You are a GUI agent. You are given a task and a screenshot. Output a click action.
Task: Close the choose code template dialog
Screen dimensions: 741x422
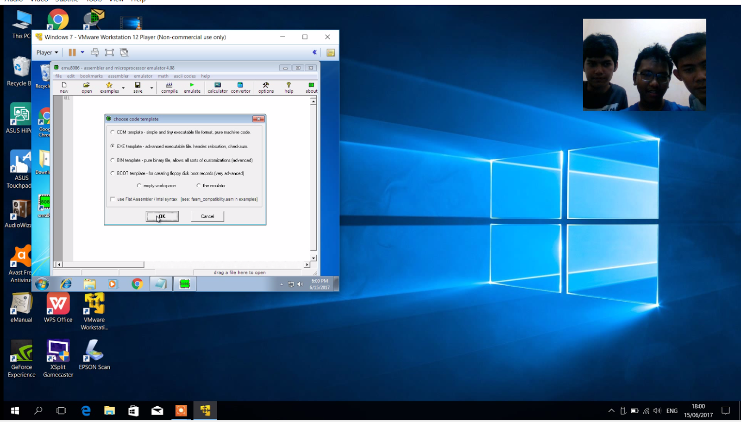[x=258, y=119]
